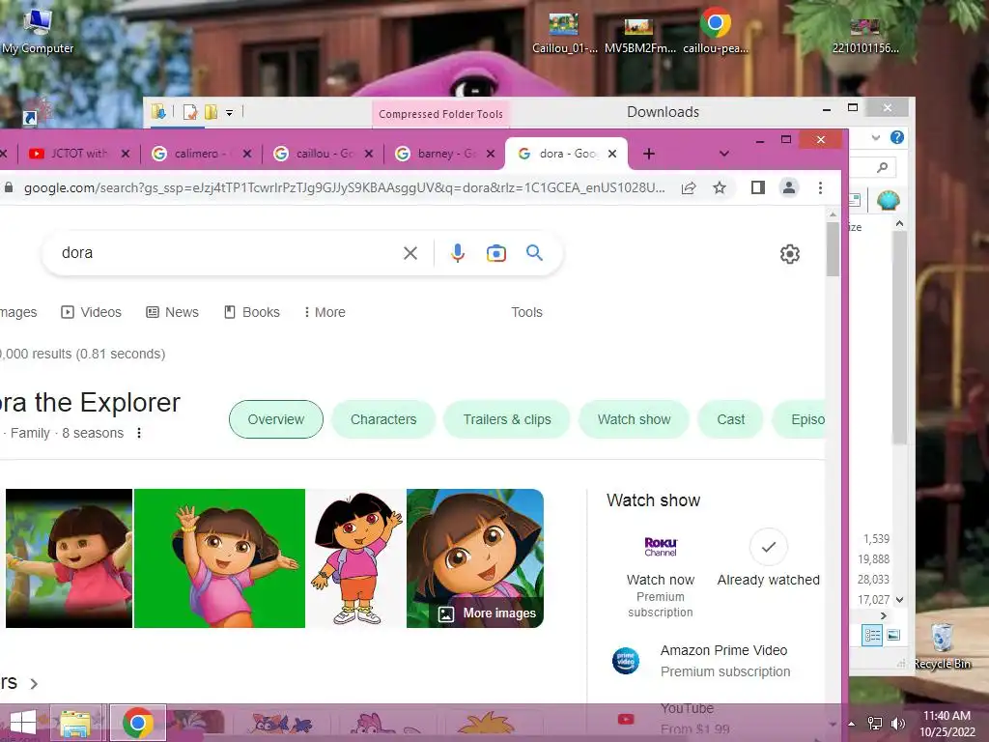Expand More search filters menu

(325, 312)
